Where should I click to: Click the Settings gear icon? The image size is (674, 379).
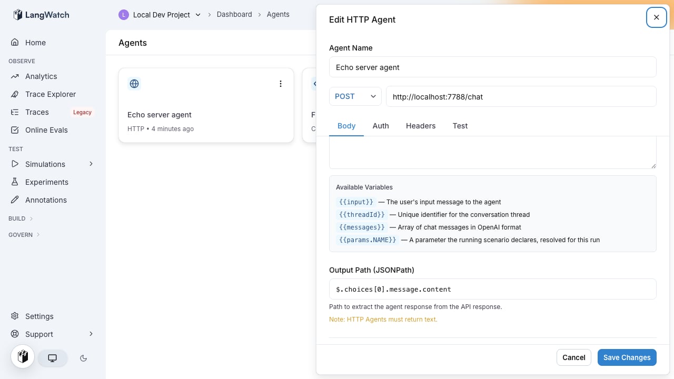15,316
